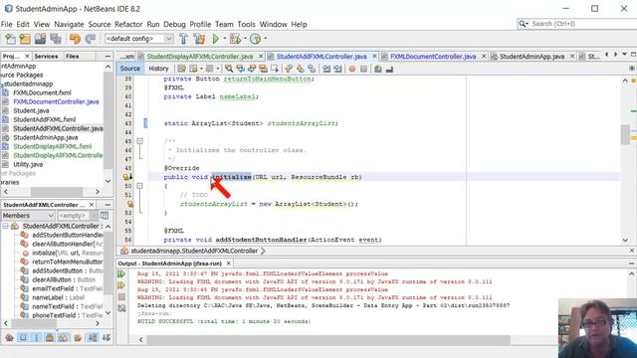Click the Output panel horizontal scrollbar

click(x=327, y=340)
